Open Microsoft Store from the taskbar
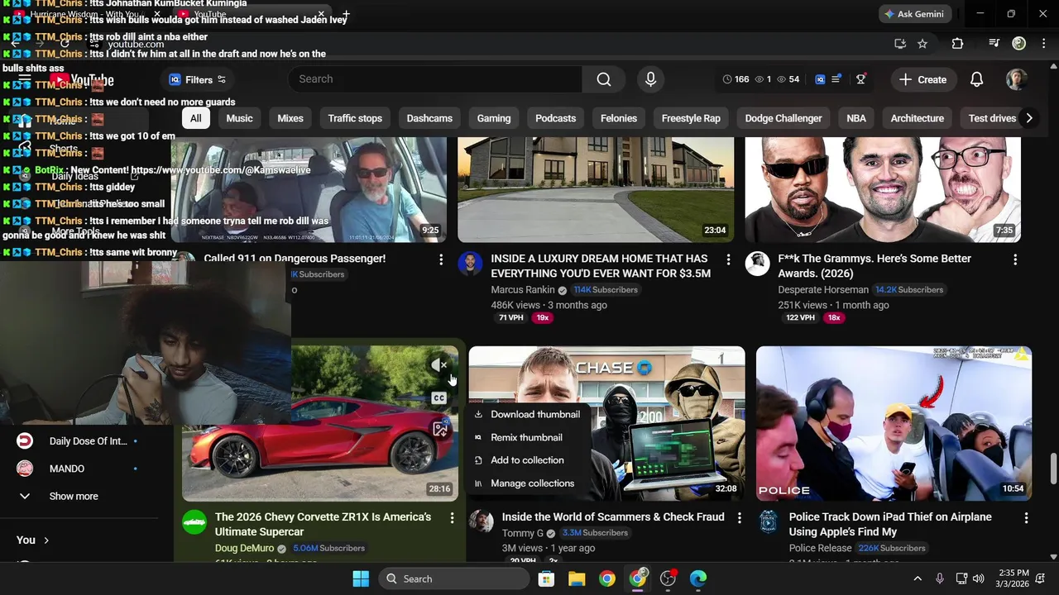The image size is (1059, 595). pos(546,578)
